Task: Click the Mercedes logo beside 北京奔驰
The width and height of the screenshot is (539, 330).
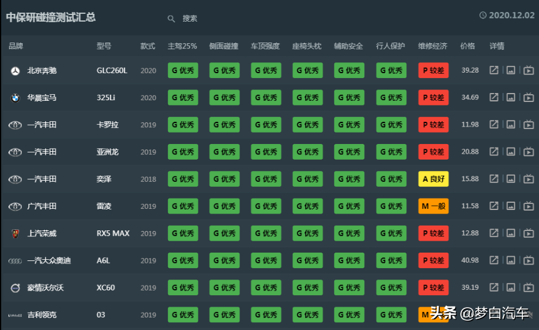Action: (x=15, y=71)
